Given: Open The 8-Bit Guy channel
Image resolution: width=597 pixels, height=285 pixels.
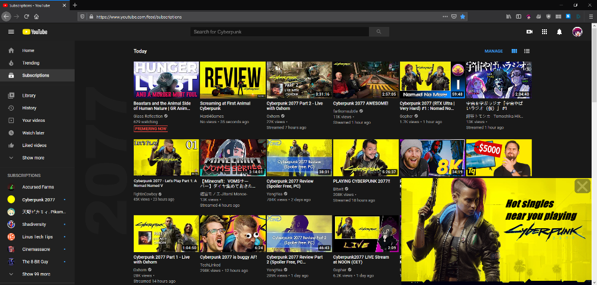Looking at the screenshot, I should coord(37,262).
